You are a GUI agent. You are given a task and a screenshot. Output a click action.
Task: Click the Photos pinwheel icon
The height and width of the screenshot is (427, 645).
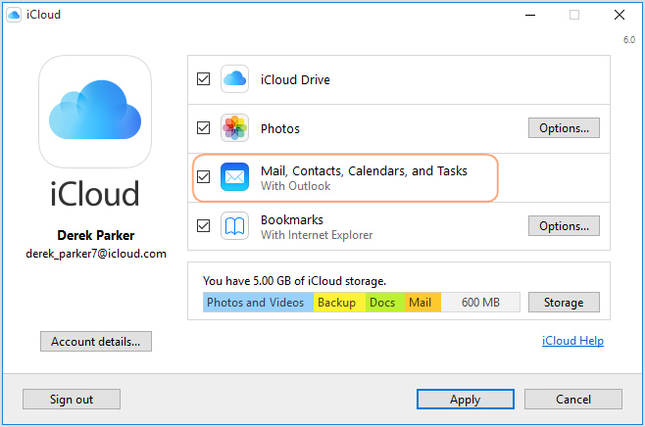pos(234,128)
